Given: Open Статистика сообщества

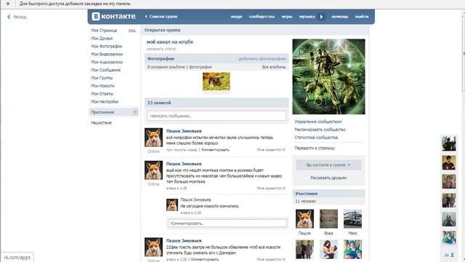Looking at the screenshot, I should tap(316, 138).
